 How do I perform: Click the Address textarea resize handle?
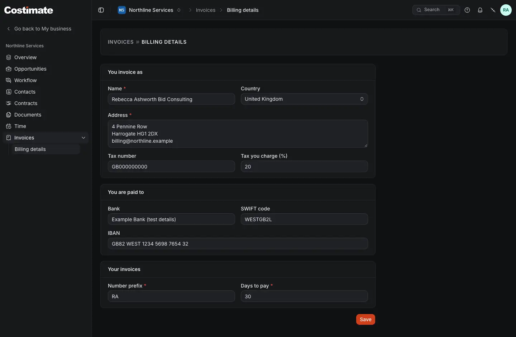tap(366, 146)
